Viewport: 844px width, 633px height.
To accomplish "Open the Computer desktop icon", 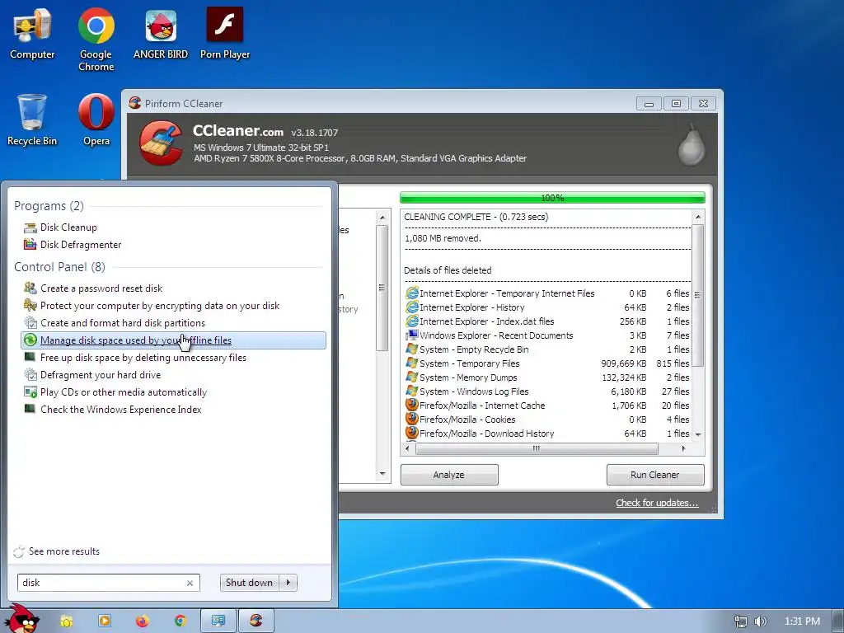I will 32,33.
